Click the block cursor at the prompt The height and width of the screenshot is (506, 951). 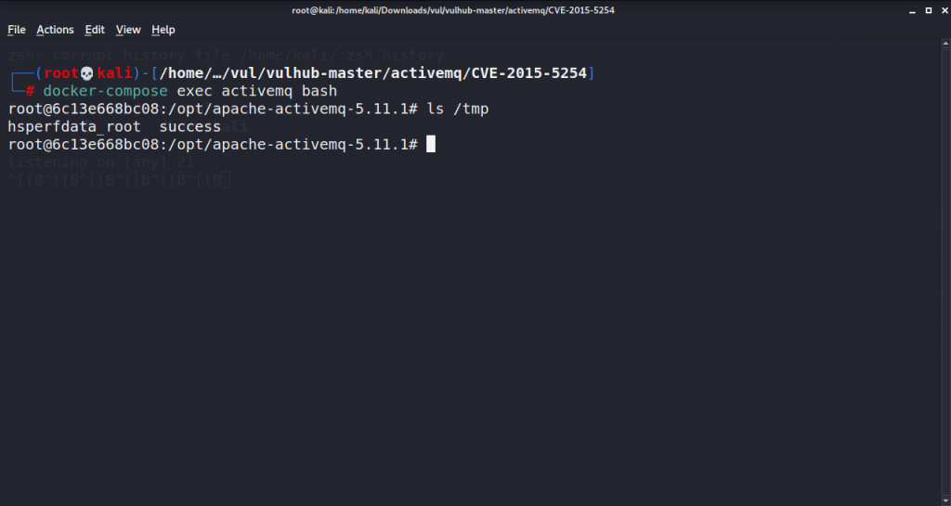click(431, 144)
